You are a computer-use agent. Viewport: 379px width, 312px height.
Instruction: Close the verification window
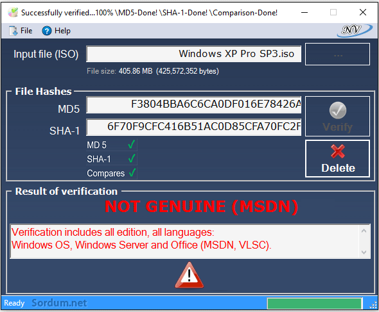tap(362, 12)
